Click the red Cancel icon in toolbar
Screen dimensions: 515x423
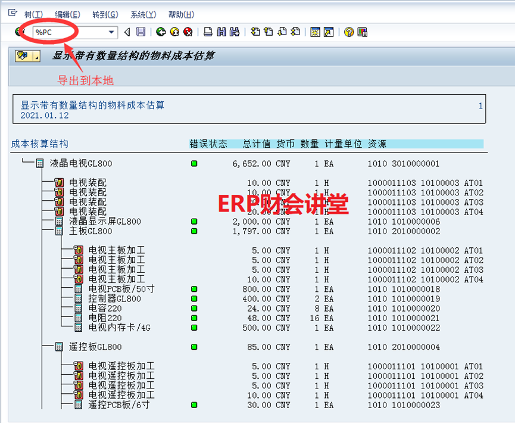pos(188,32)
